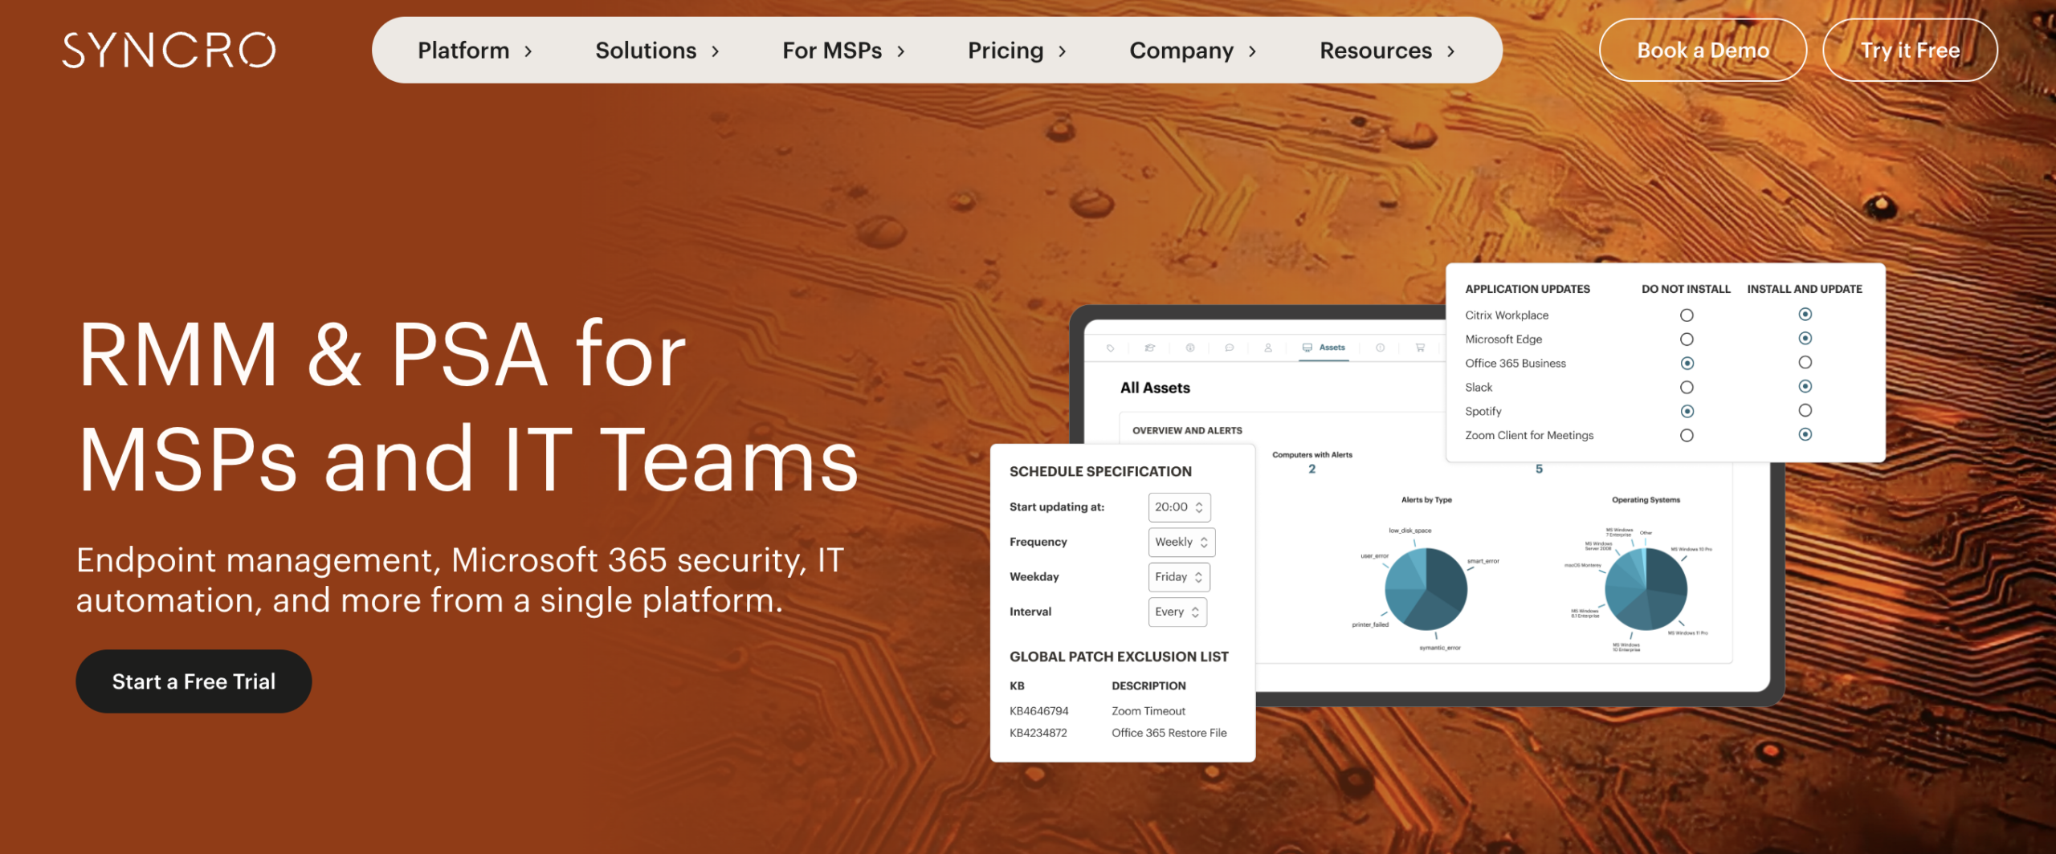Viewport: 2056px width, 854px height.
Task: Open the Company menu
Action: click(1193, 51)
